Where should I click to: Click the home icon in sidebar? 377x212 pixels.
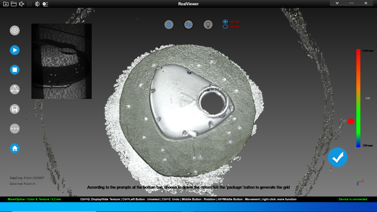(x=15, y=148)
